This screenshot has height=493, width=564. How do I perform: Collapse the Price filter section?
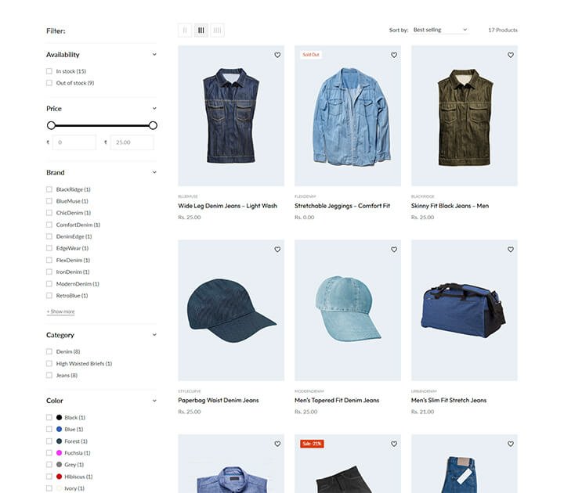point(154,109)
